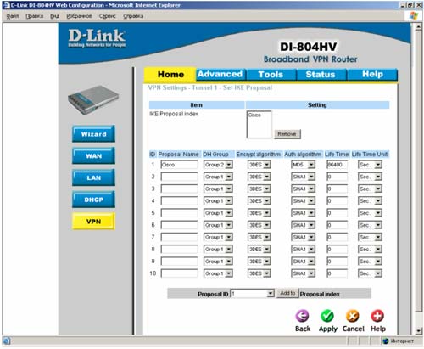
Task: Open the Правка menu
Action: tap(34, 16)
